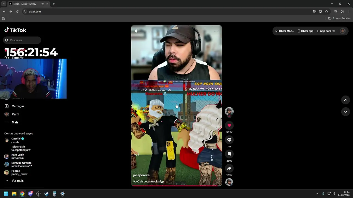The width and height of the screenshot is (353, 198).
Task: Open the Google Translate page icon
Action: tap(314, 12)
